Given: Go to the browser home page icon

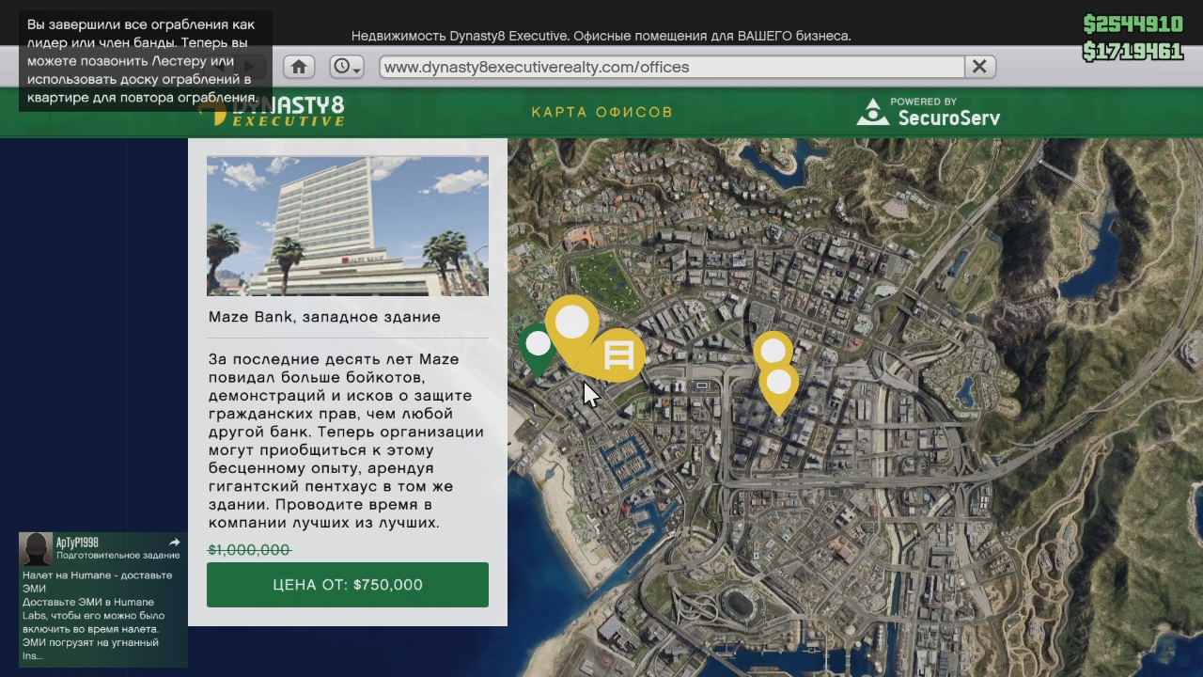Looking at the screenshot, I should (x=299, y=67).
